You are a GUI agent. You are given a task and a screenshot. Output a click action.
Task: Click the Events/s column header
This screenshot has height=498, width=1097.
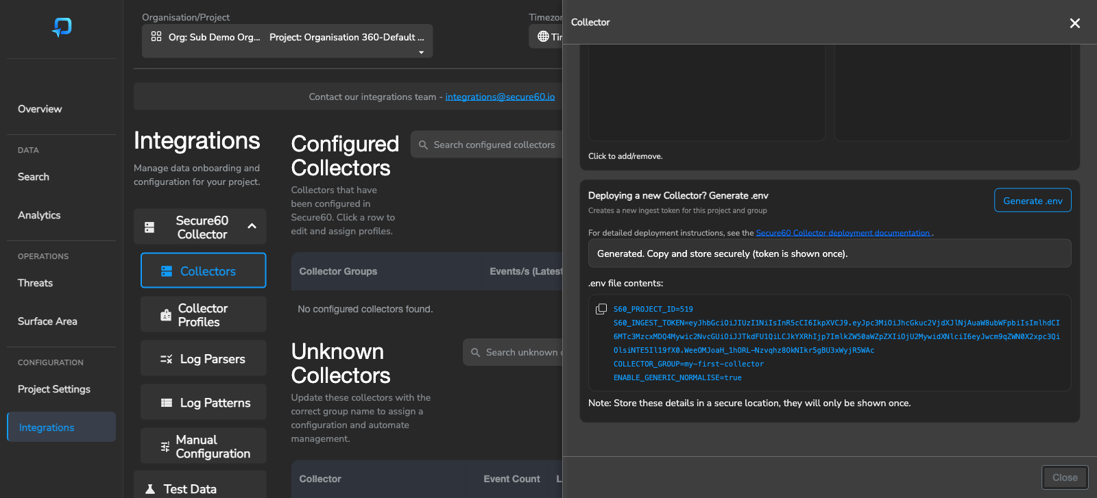click(x=526, y=271)
